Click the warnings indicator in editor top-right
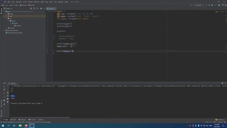Viewport: 227px width, 128px height. 217,12
